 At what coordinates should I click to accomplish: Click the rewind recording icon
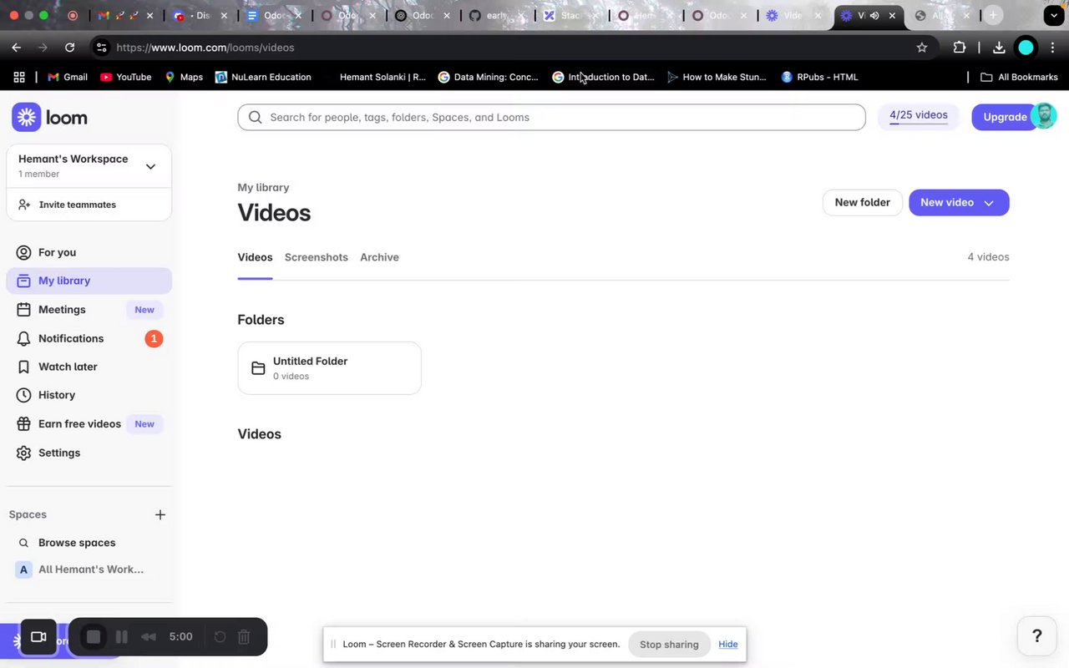coord(149,637)
